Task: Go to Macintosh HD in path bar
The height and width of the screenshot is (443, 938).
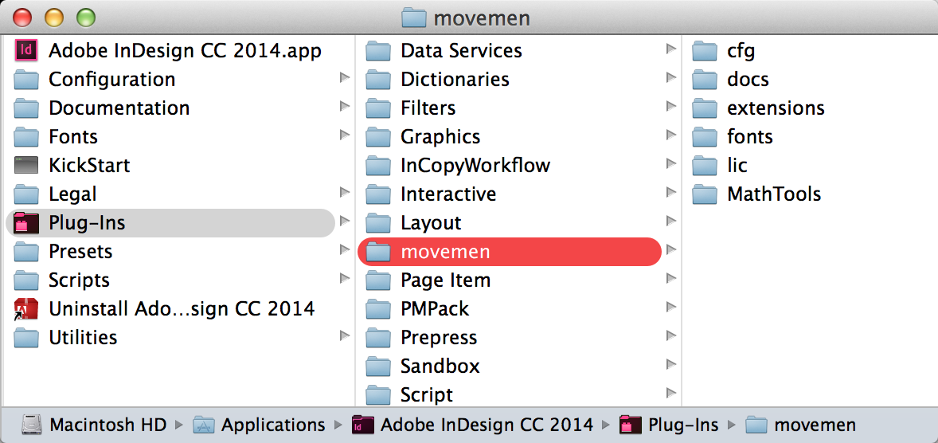Action: (93, 425)
